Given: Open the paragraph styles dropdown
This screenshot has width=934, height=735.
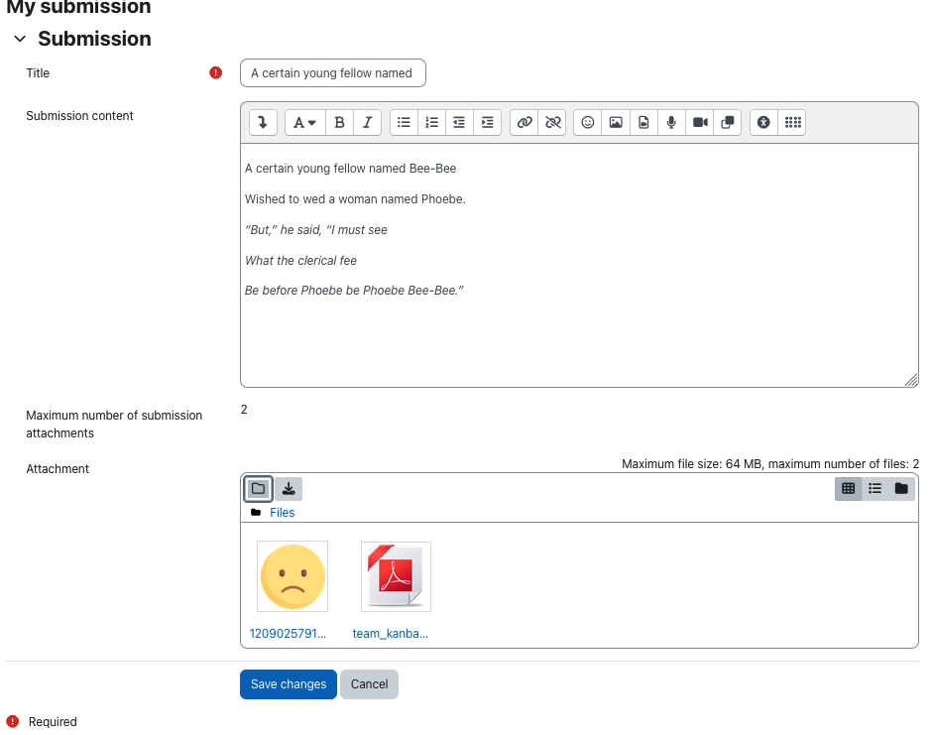Looking at the screenshot, I should (x=305, y=123).
